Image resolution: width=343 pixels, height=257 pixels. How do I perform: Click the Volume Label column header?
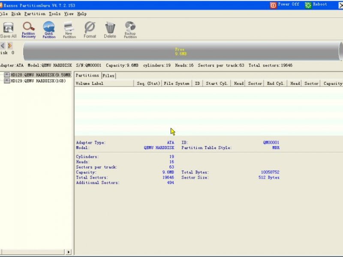point(104,84)
